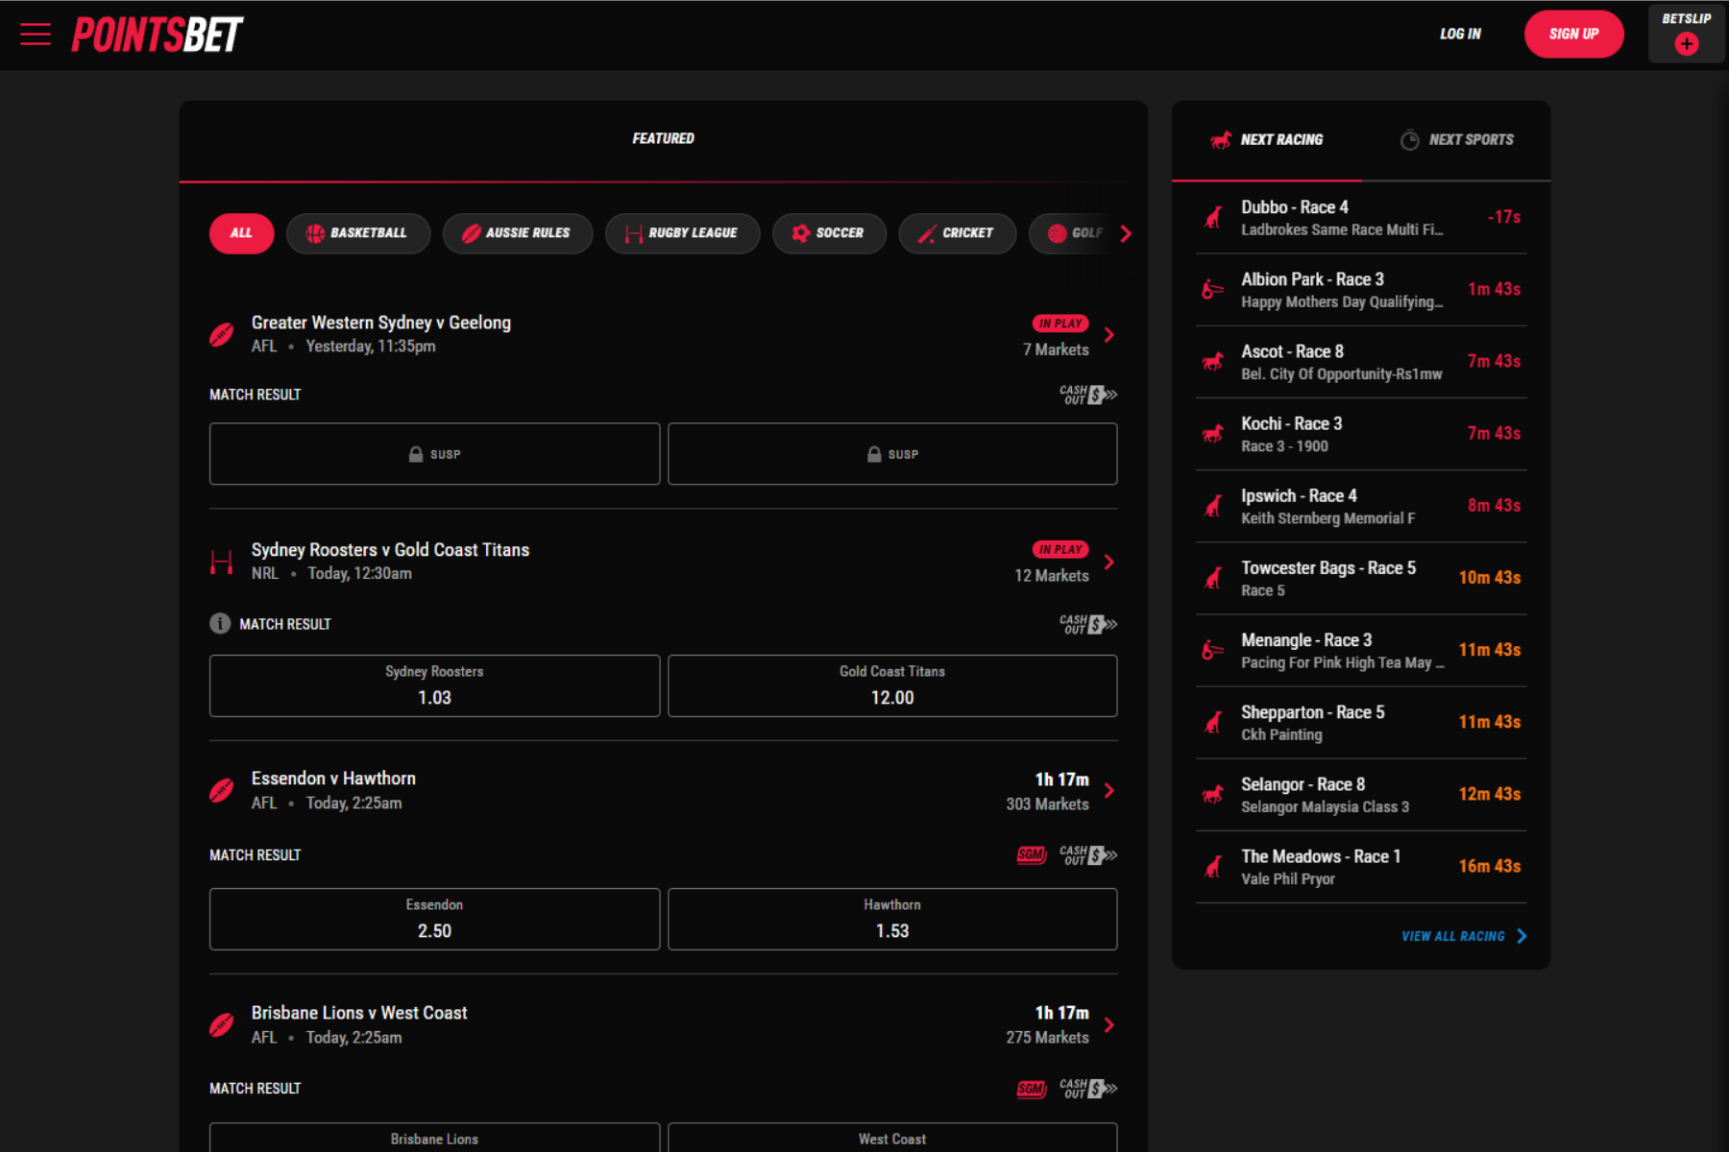Image resolution: width=1729 pixels, height=1152 pixels.
Task: Click AFL ball icon for GWS match
Action: click(x=222, y=335)
